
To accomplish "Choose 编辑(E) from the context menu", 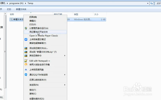I will pyautogui.click(x=45, y=21).
